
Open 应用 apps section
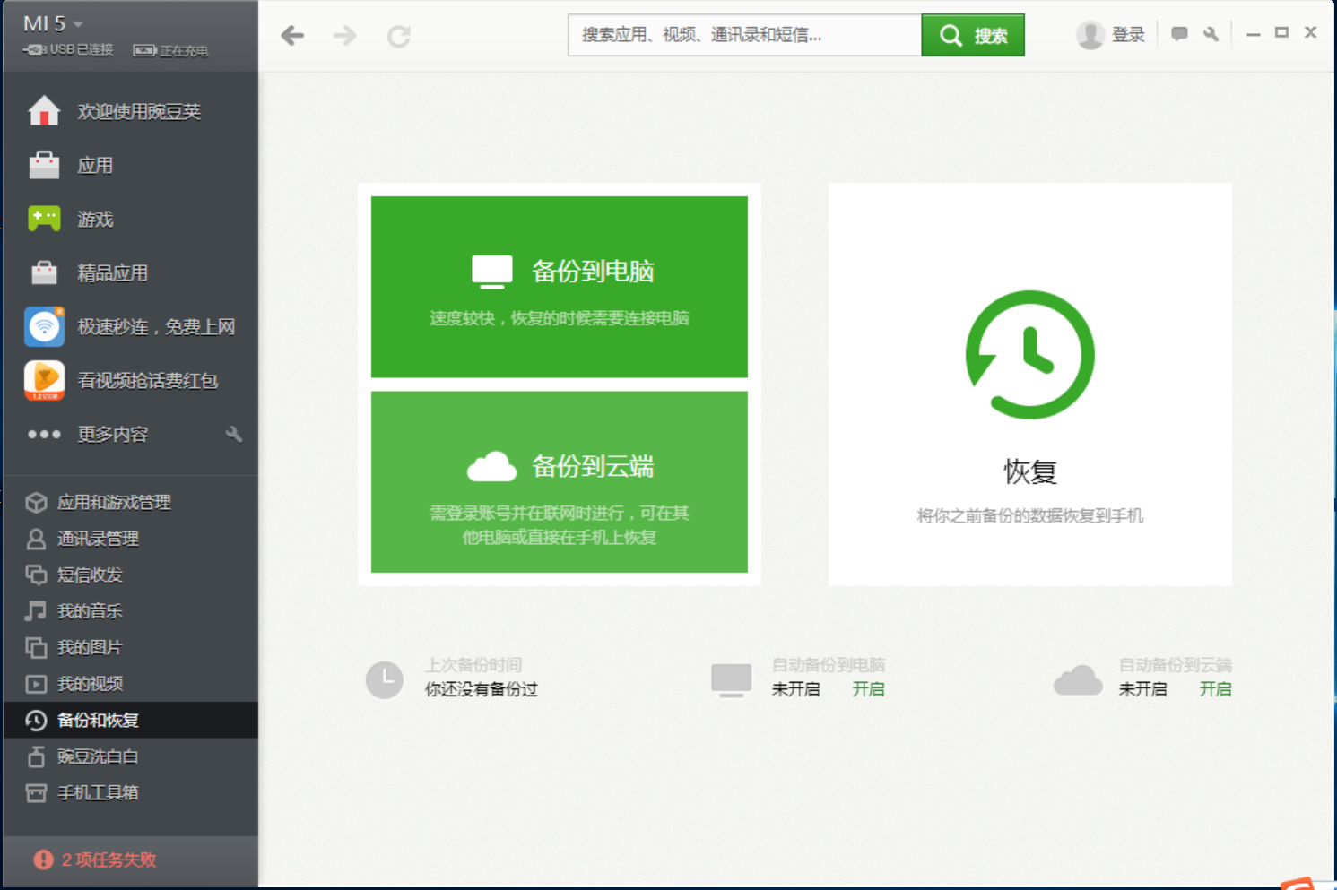(130, 165)
